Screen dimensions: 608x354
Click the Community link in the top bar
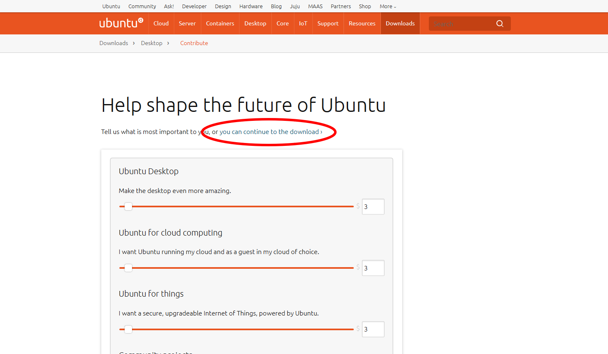142,7
